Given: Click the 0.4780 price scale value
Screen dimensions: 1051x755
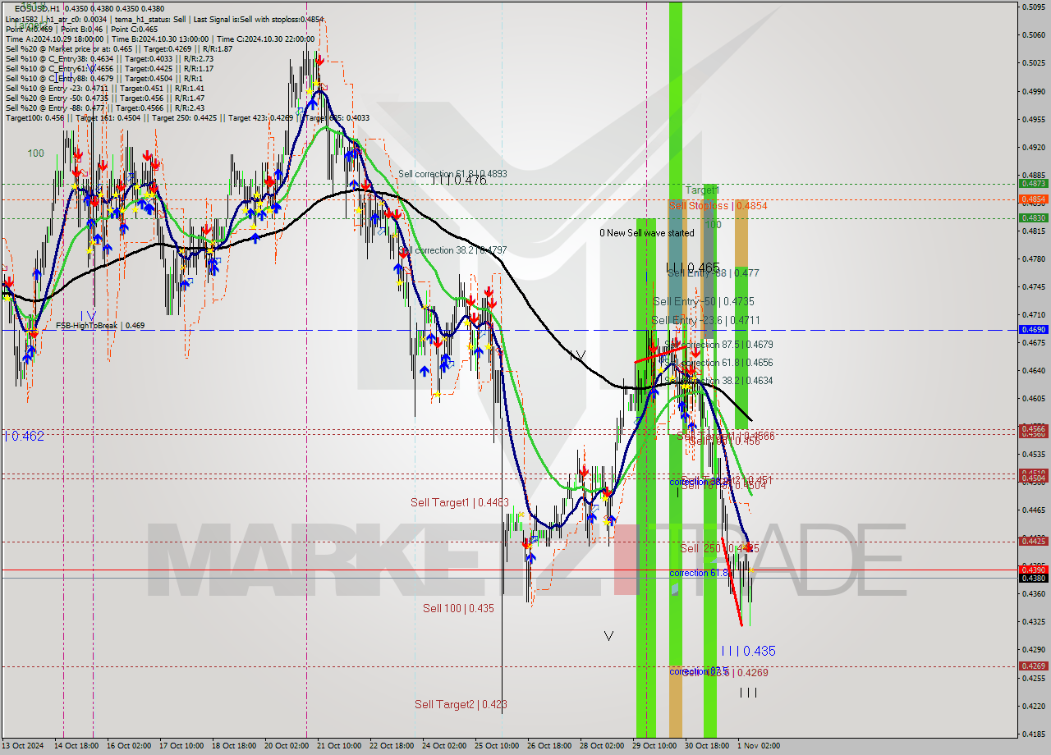Looking at the screenshot, I should 1033,259.
